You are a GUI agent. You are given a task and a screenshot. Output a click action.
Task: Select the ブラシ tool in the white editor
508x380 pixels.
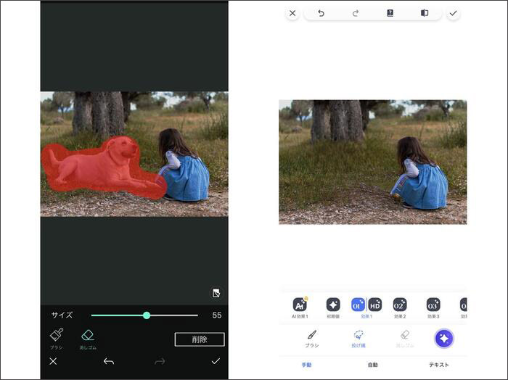click(311, 339)
